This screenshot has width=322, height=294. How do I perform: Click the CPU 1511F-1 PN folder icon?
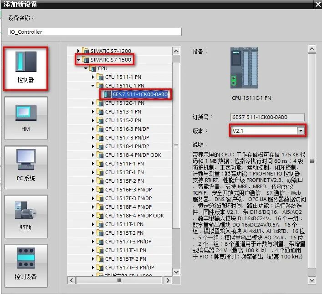tap(100, 164)
